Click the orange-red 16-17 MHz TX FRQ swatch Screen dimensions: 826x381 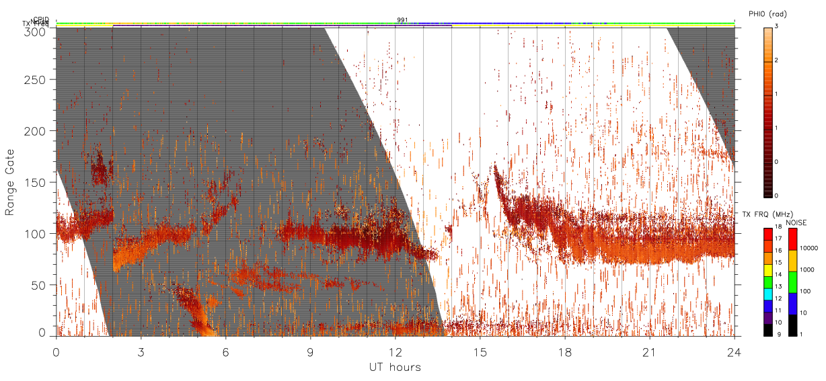tap(767, 245)
